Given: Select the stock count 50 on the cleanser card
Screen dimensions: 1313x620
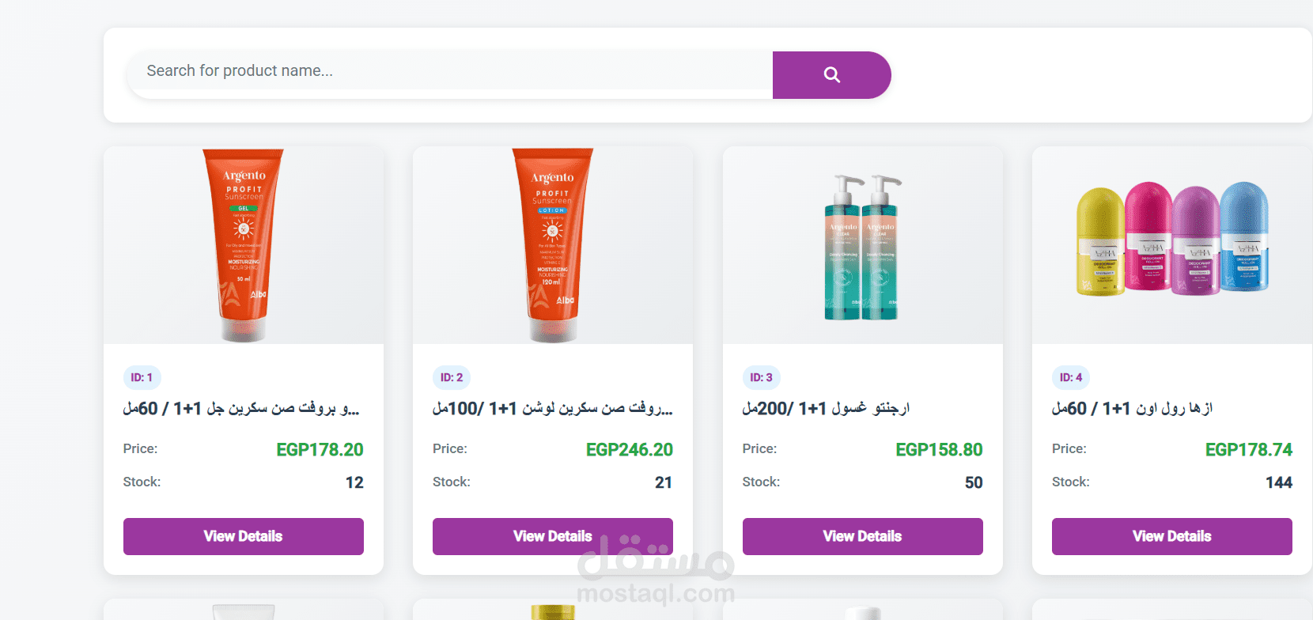Looking at the screenshot, I should tap(974, 482).
